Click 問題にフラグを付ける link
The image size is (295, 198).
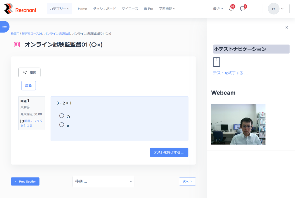(x=31, y=123)
